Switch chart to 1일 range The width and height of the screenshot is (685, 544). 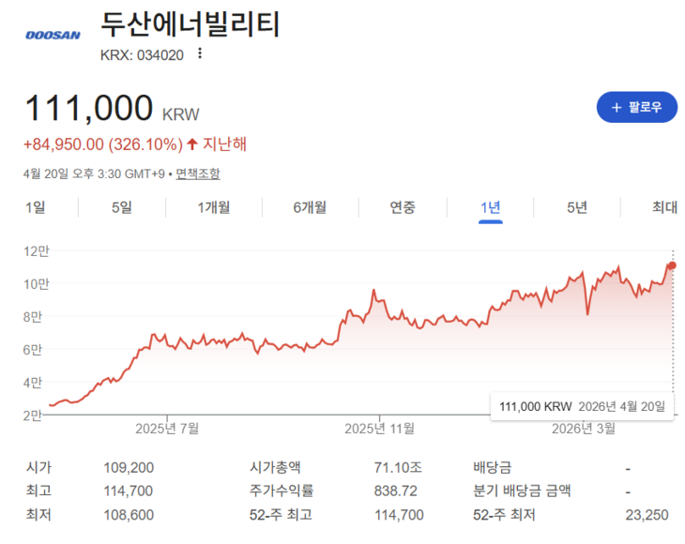35,207
